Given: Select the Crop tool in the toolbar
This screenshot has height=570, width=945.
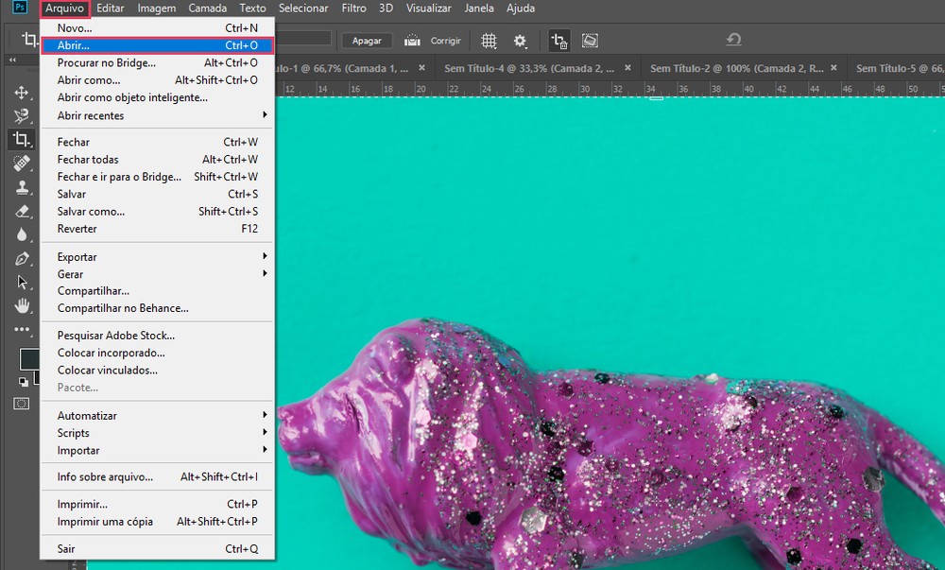Looking at the screenshot, I should click(x=23, y=139).
